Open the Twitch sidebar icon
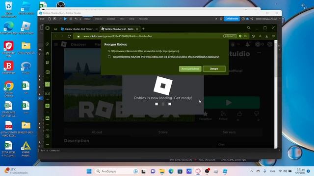This screenshot has width=314, height=176. point(48,63)
